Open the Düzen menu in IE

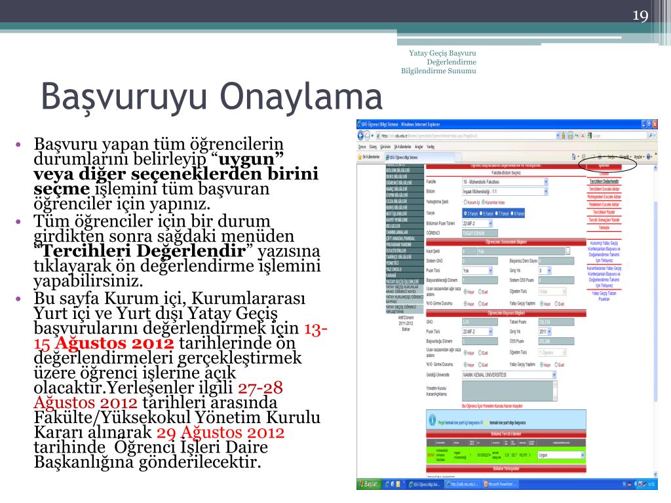point(373,147)
